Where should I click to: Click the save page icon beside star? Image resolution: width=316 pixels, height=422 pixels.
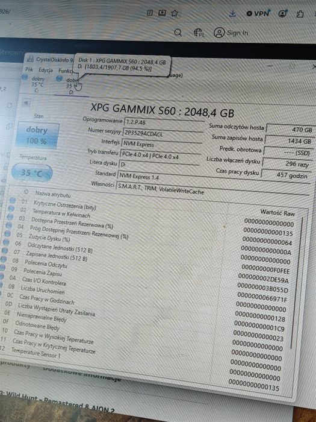click(x=162, y=13)
